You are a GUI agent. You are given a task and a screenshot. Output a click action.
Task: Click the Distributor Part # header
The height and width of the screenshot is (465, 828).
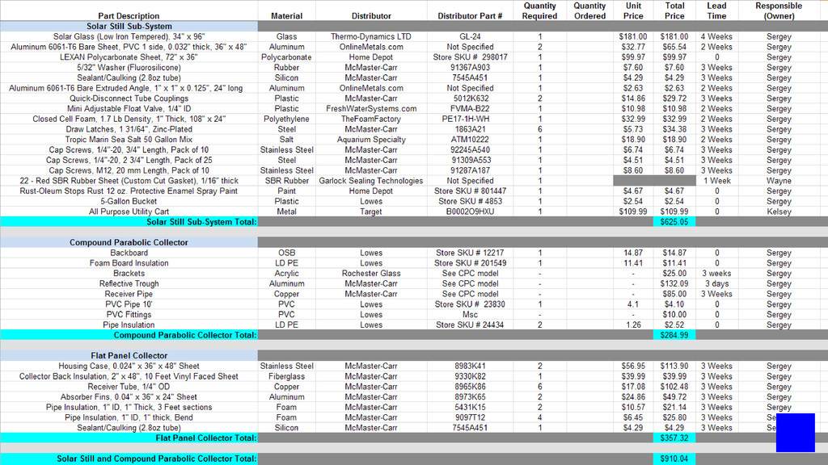[x=470, y=16]
